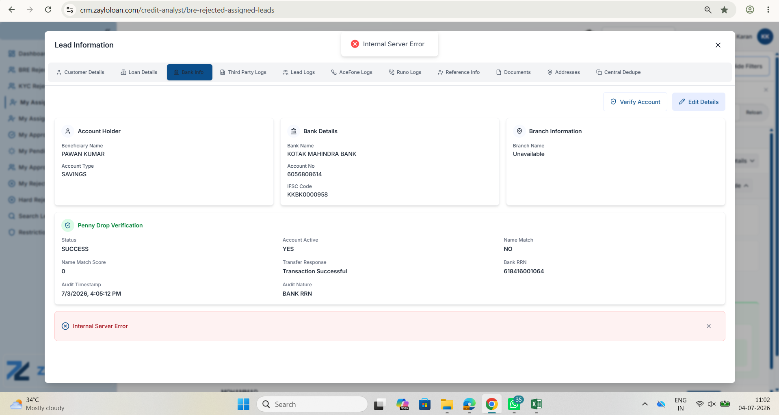
Task: Click the red error icon in the toast
Action: pos(355,44)
